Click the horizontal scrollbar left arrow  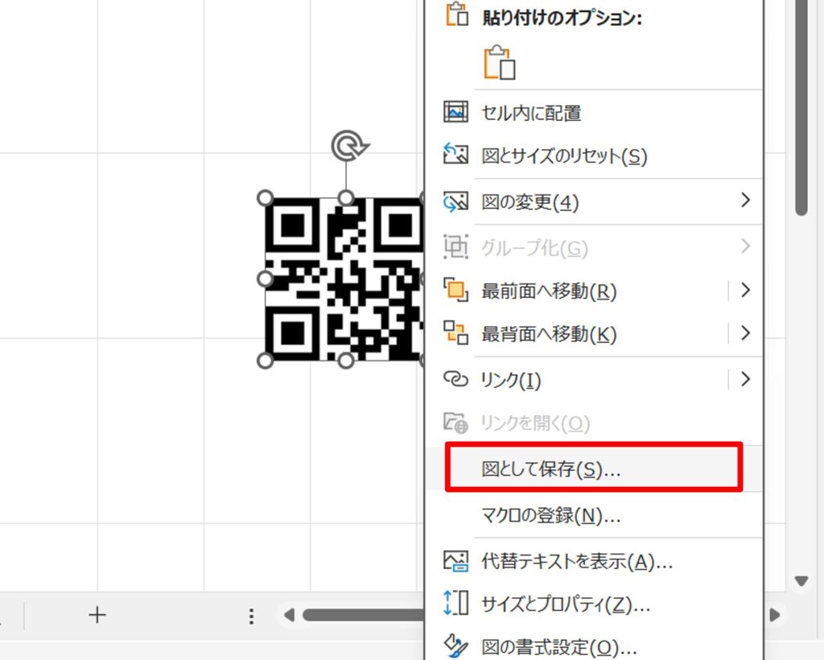(289, 615)
